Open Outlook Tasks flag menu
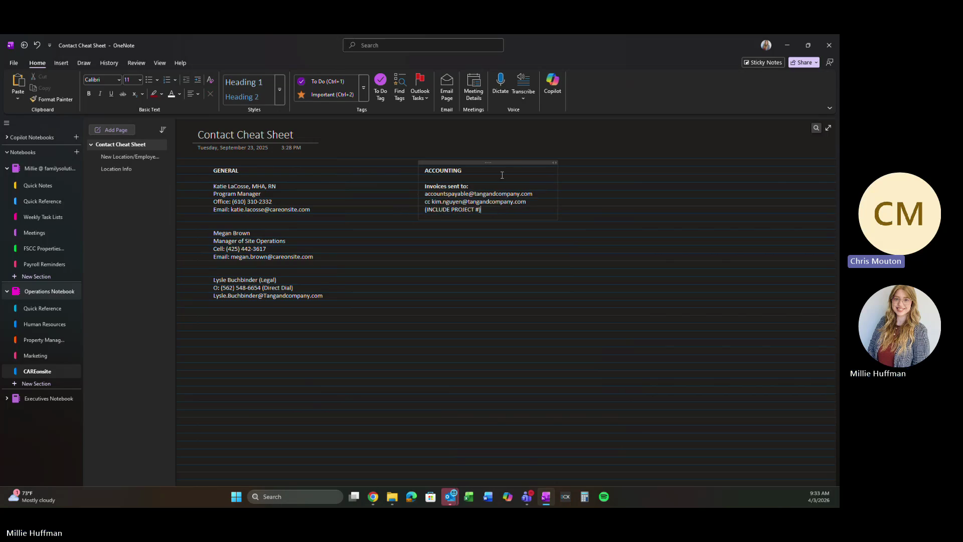The height and width of the screenshot is (542, 963). 420,87
